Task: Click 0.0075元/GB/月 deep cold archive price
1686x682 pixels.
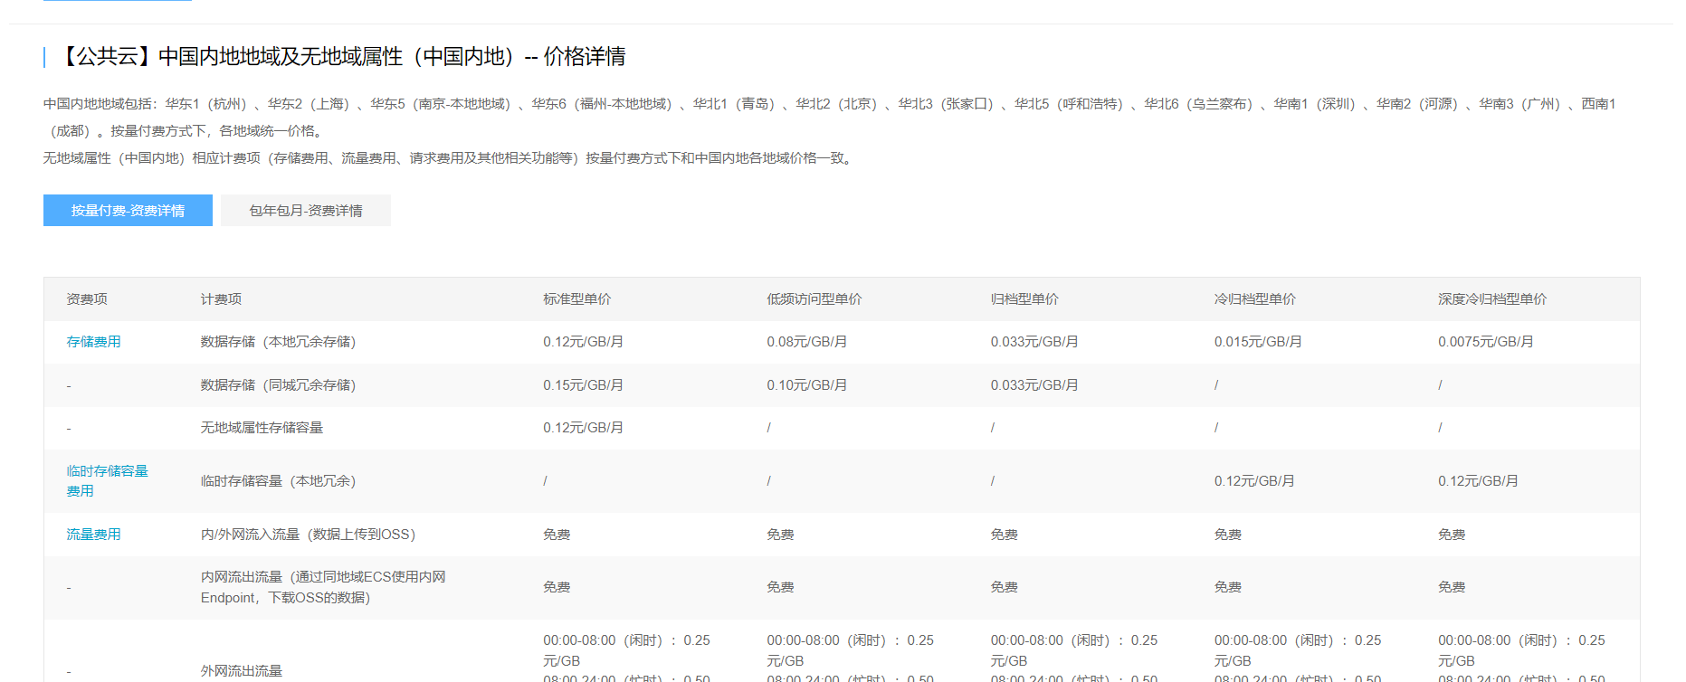Action: click(1485, 342)
